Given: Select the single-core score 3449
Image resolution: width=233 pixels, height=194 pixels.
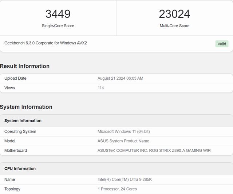Looking at the screenshot, I should coord(58,14).
